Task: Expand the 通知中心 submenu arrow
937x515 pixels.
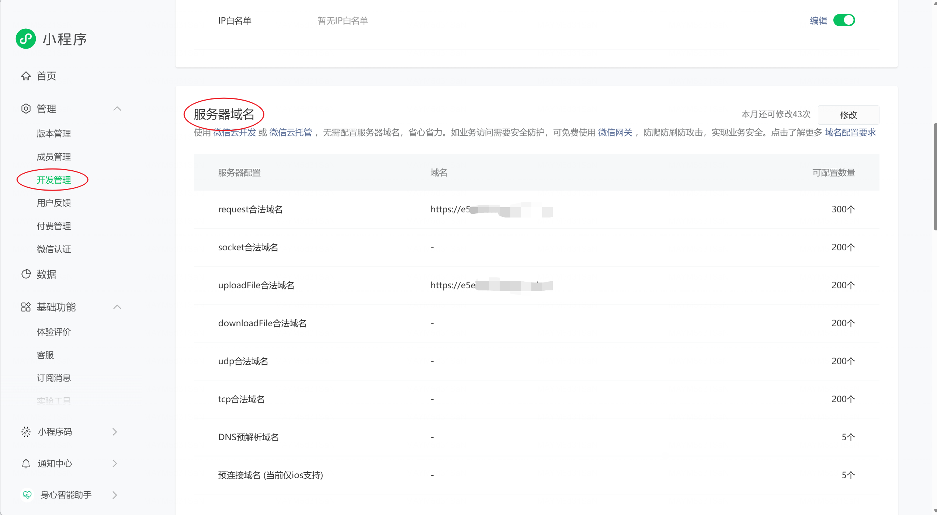Action: (115, 463)
